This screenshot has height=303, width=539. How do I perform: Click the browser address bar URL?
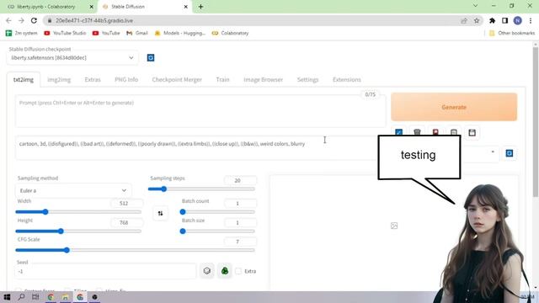pyautogui.click(x=94, y=20)
